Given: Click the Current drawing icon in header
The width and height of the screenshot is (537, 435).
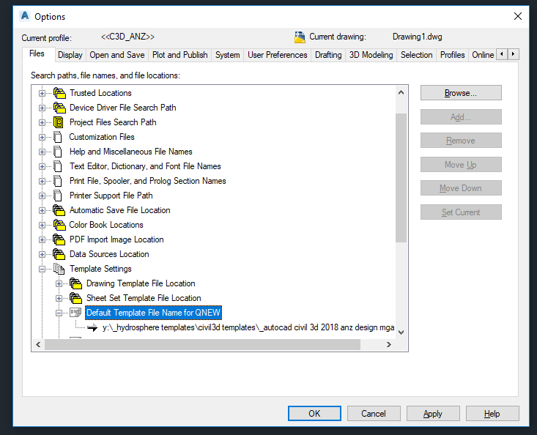Looking at the screenshot, I should [300, 37].
